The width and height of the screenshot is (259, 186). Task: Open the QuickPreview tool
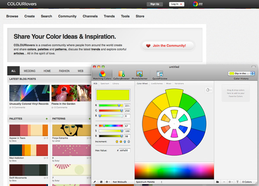pos(160,75)
